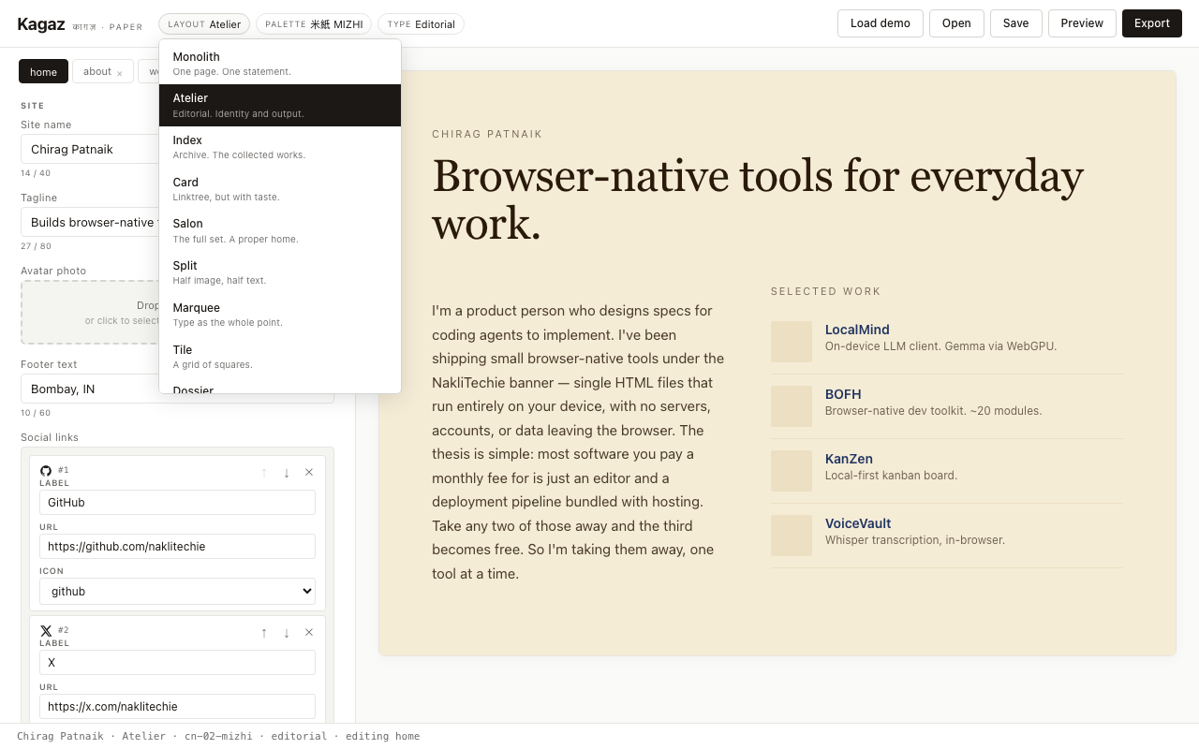Open the TYPE Editorial selector
The width and height of the screenshot is (1199, 749).
click(420, 23)
